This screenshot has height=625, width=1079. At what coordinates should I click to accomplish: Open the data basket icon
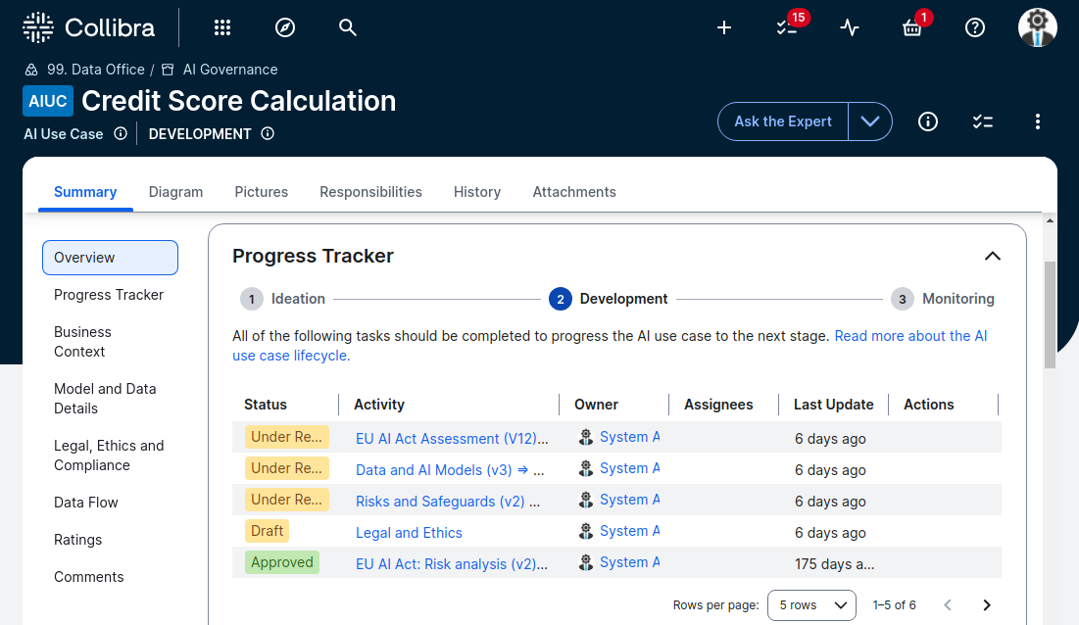(x=912, y=27)
